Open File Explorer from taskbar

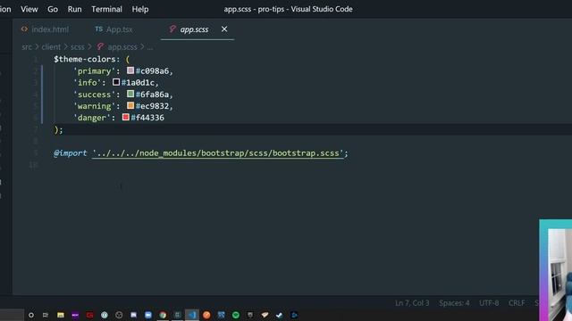(61, 315)
